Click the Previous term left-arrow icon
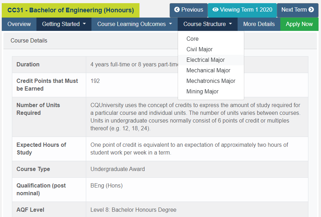Image resolution: width=321 pixels, height=217 pixels. click(x=177, y=10)
